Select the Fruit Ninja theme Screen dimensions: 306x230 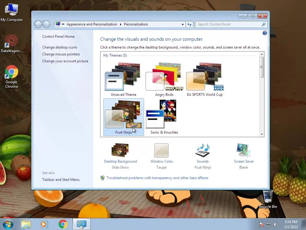(x=123, y=117)
